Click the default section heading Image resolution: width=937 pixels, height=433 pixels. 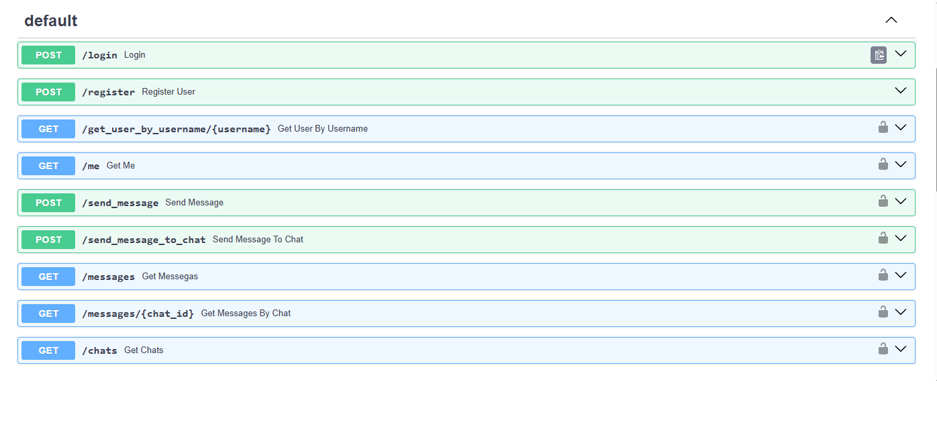tap(51, 21)
